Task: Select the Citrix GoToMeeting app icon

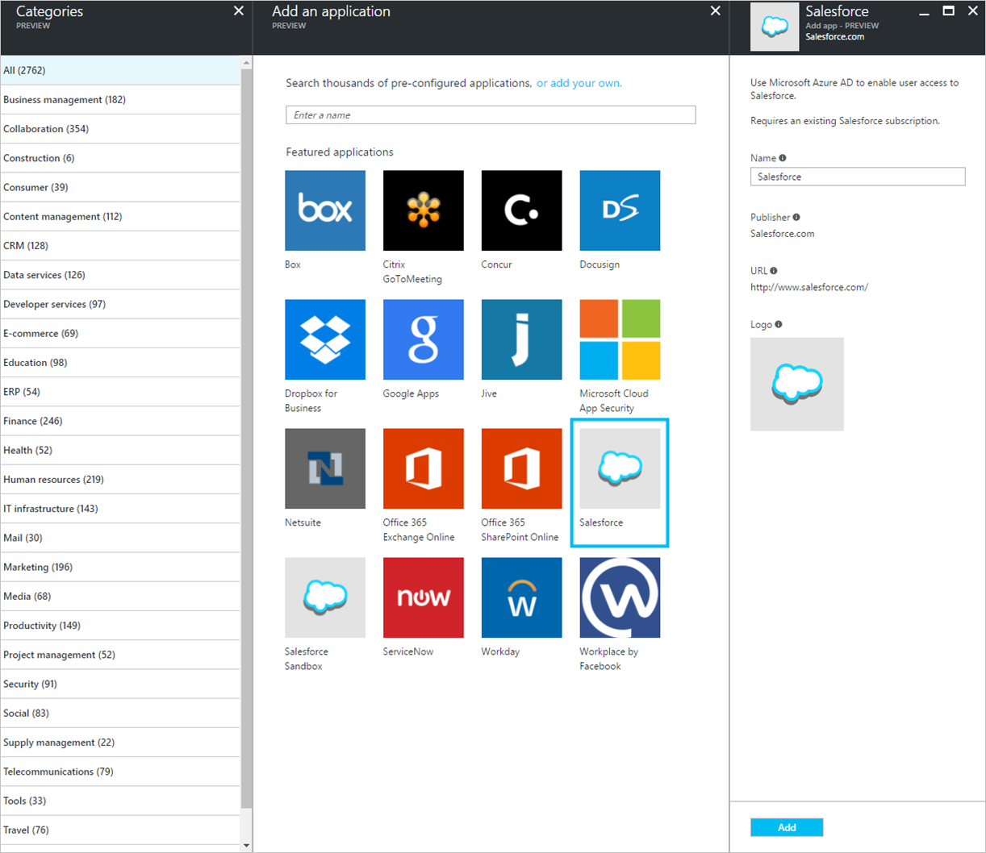Action: point(424,210)
